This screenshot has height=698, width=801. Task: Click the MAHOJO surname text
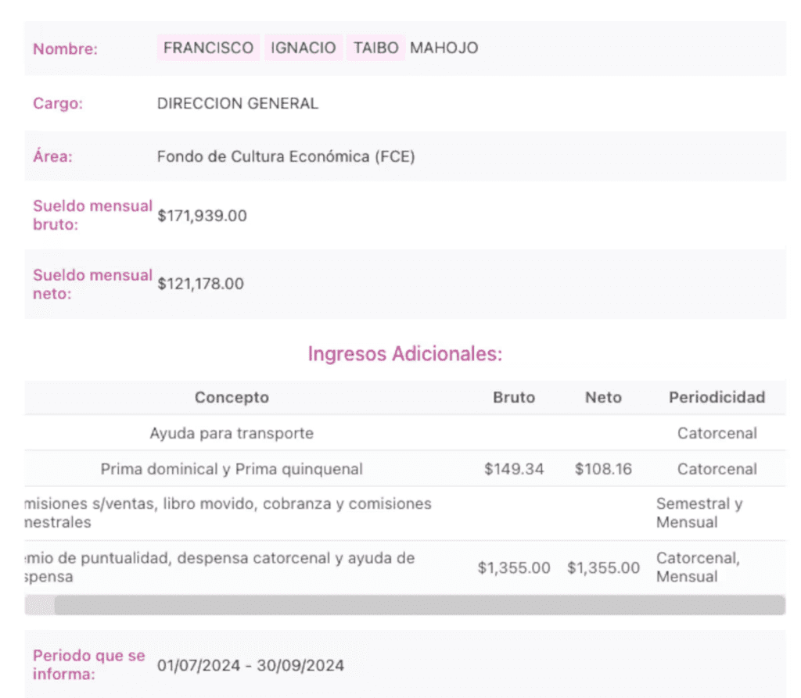tap(444, 48)
